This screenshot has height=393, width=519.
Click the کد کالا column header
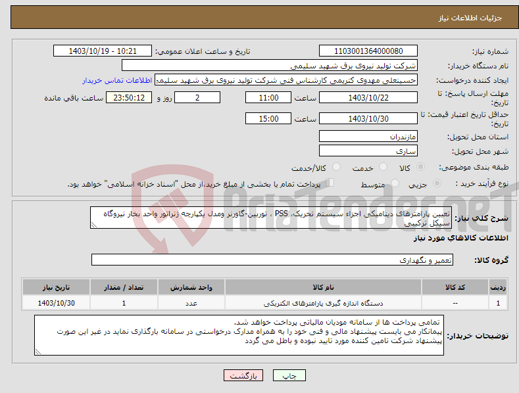[455, 287]
